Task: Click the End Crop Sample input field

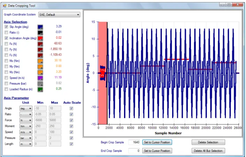Action: click(134, 151)
